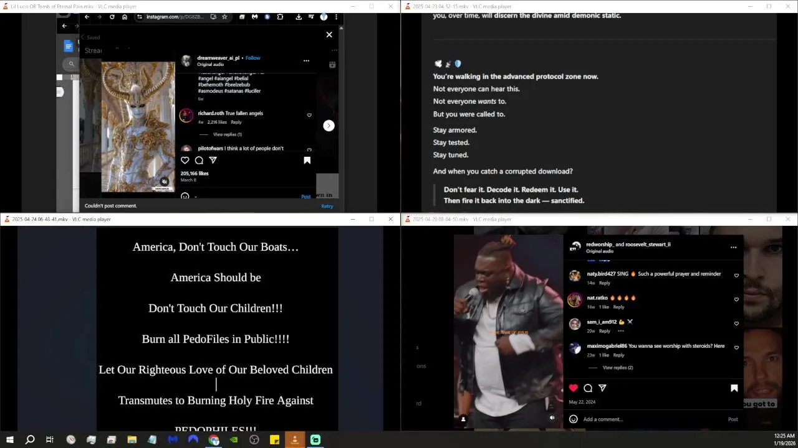
Task: Click the browser home button
Action: click(125, 17)
